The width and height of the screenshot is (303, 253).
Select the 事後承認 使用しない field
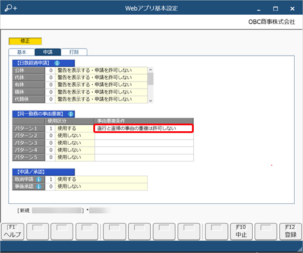tap(101, 186)
